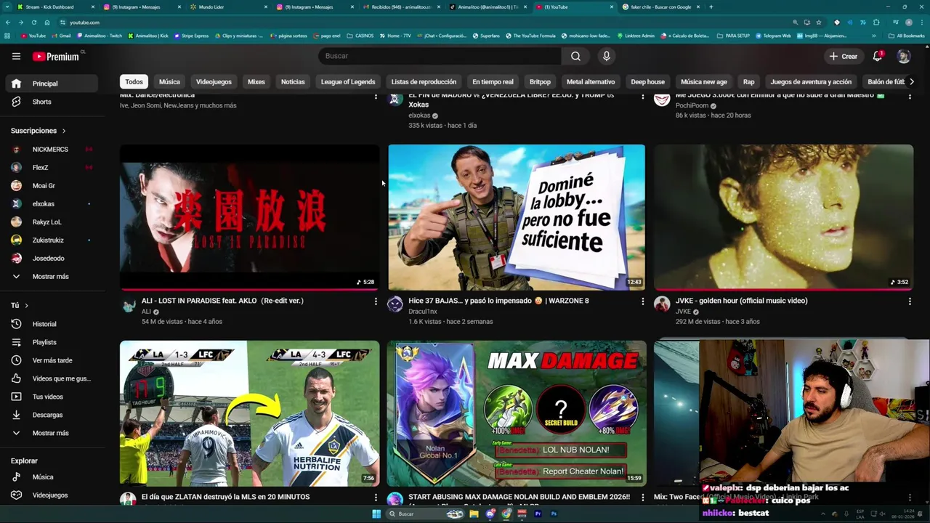Open Ver más tarde list

pyautogui.click(x=52, y=360)
